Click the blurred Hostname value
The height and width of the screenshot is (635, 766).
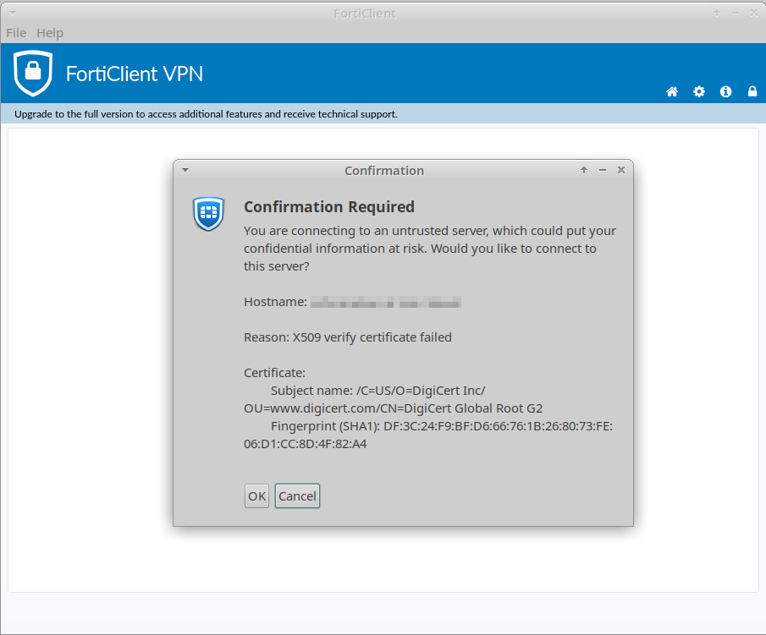[385, 302]
